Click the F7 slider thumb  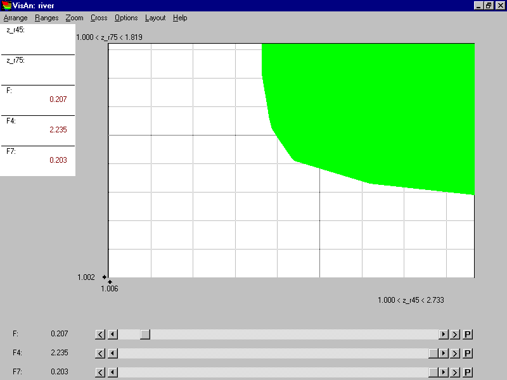(x=433, y=372)
